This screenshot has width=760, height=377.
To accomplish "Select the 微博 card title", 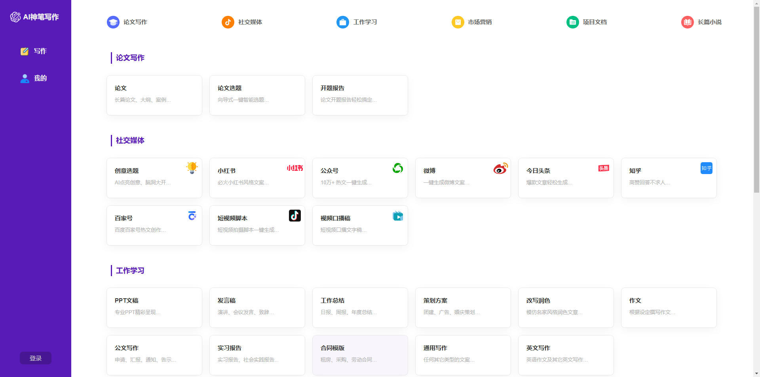I will [x=429, y=171].
